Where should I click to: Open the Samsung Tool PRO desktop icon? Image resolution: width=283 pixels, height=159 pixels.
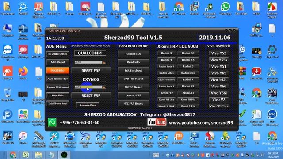point(272,75)
